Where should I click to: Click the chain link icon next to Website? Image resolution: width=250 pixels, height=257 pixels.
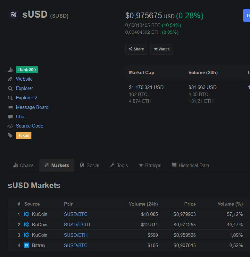(10, 79)
